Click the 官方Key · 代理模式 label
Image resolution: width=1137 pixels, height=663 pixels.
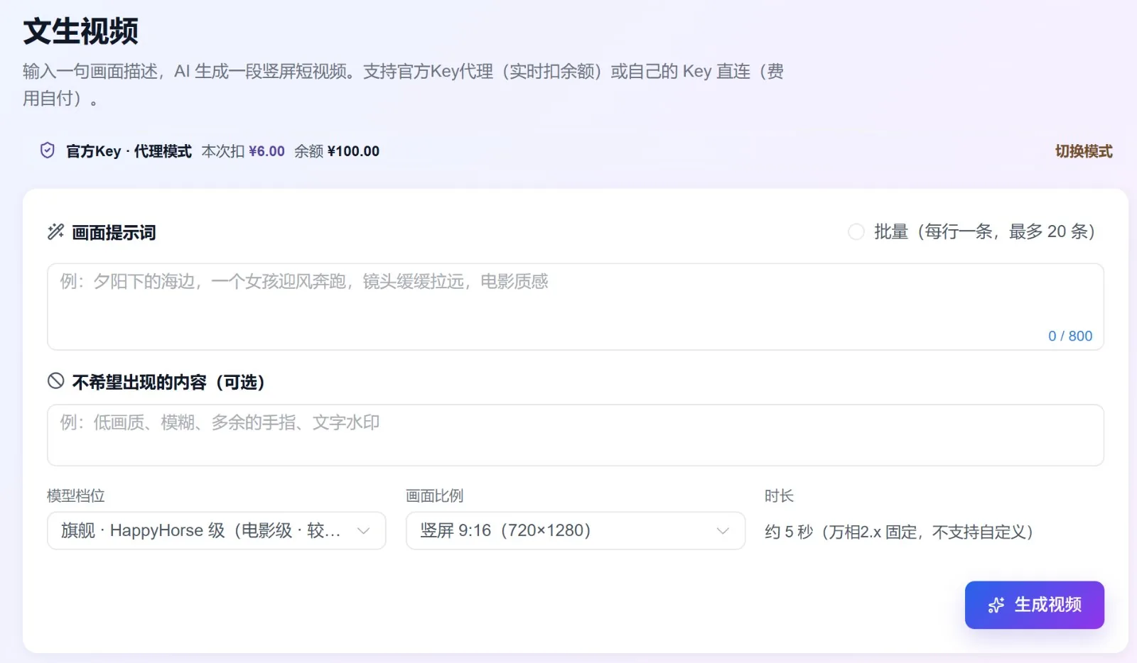(129, 151)
